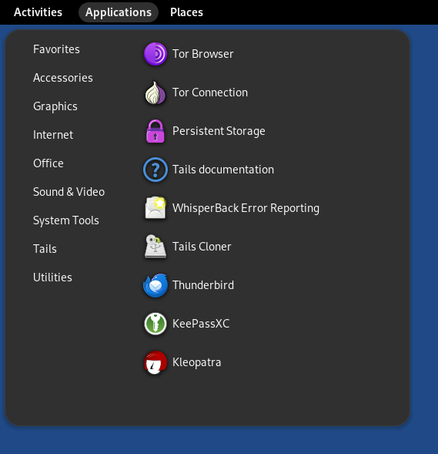438x454 pixels.
Task: Select the Tails category
Action: point(45,249)
